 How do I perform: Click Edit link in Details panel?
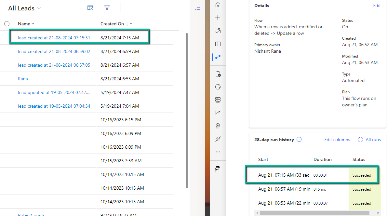pos(377,6)
